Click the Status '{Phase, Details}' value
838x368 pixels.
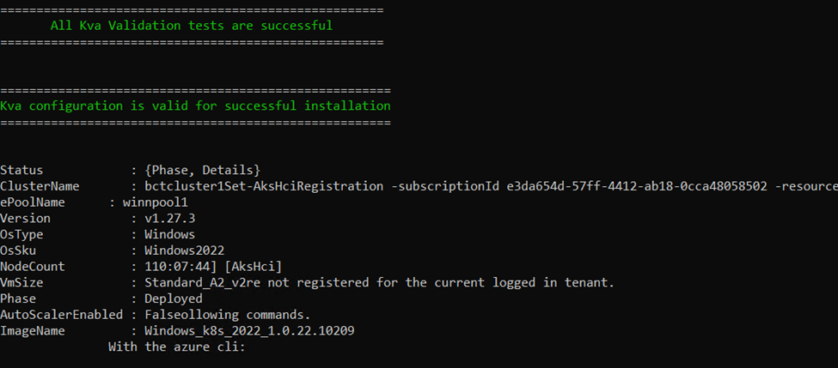[x=203, y=170]
